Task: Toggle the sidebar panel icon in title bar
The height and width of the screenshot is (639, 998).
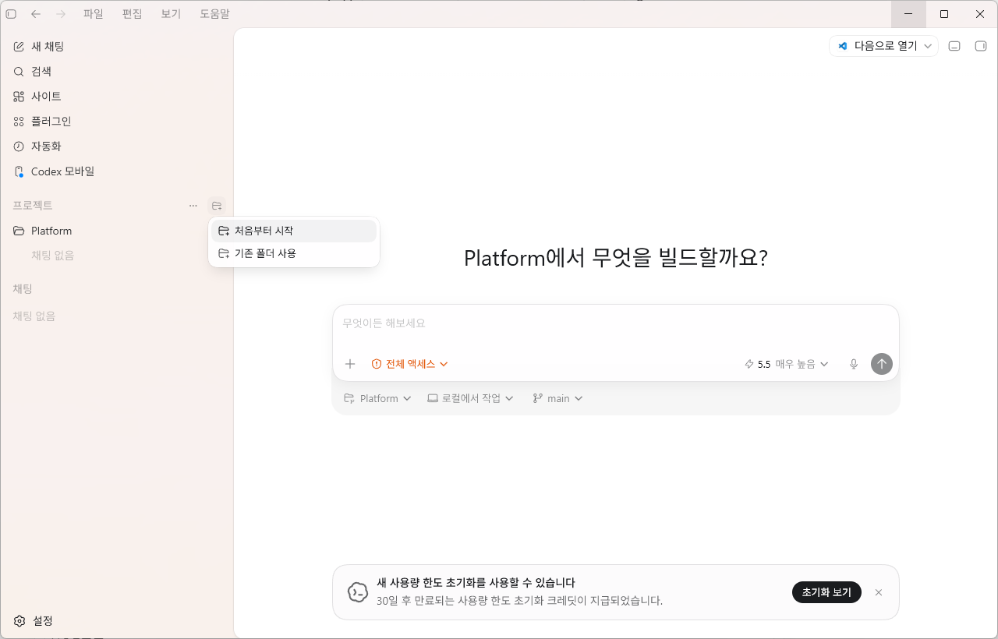Action: pyautogui.click(x=11, y=14)
